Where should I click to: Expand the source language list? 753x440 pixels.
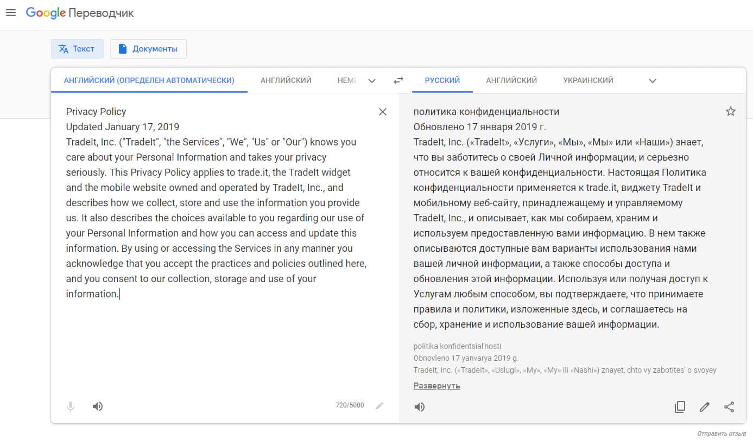pyautogui.click(x=372, y=81)
